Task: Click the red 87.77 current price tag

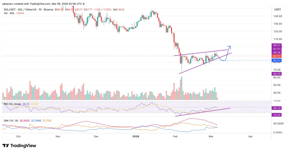Action: click(x=276, y=56)
